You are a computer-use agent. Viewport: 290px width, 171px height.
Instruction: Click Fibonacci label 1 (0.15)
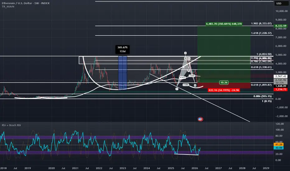[267, 101]
